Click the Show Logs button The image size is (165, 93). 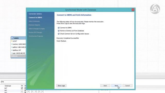coord(61,86)
